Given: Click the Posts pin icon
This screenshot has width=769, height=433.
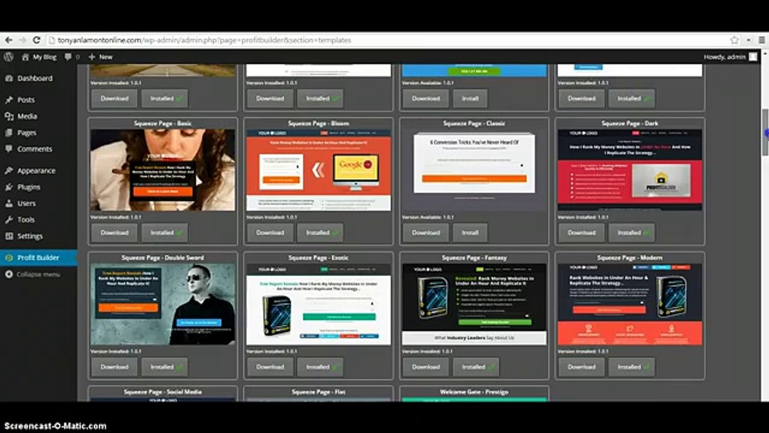Looking at the screenshot, I should pos(8,100).
